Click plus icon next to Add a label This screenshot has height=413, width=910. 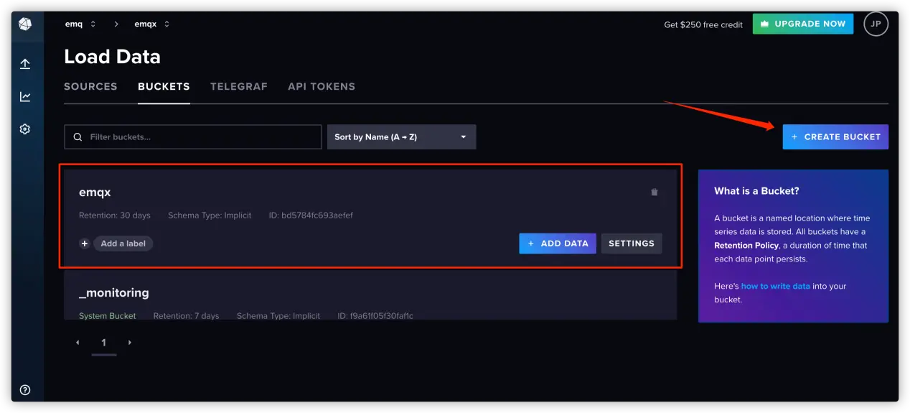click(84, 243)
